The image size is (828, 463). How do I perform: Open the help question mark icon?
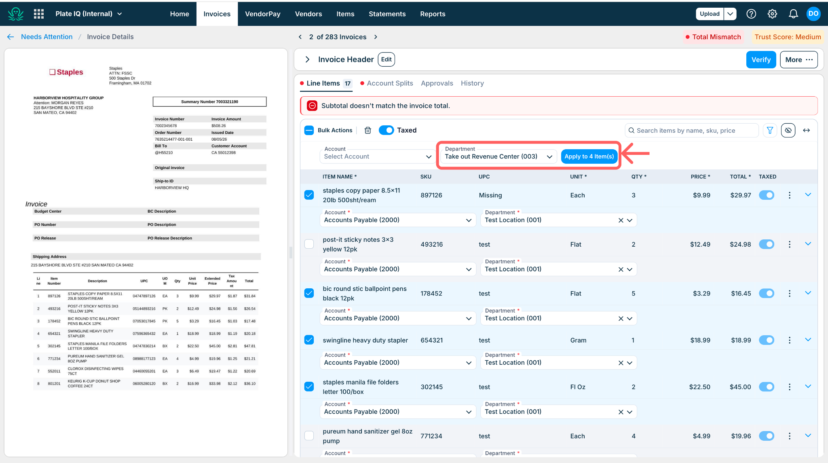click(x=751, y=14)
